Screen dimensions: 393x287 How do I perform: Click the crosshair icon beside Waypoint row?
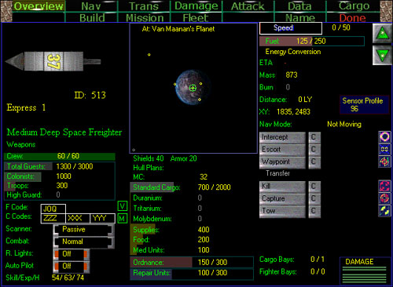pos(384,162)
